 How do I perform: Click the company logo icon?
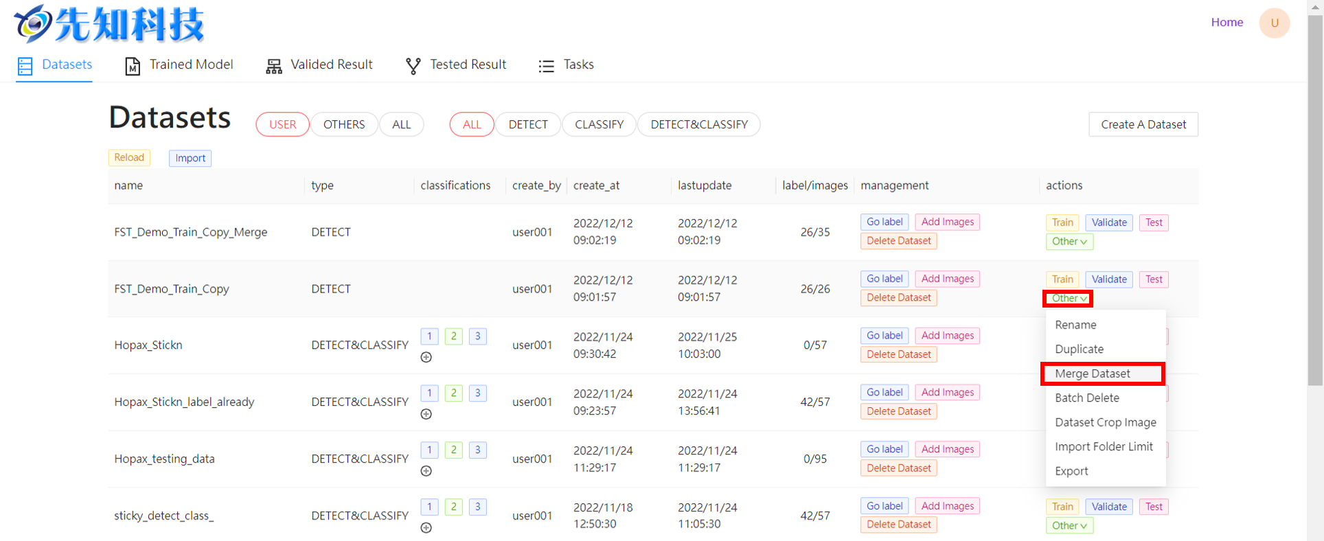coord(33,23)
